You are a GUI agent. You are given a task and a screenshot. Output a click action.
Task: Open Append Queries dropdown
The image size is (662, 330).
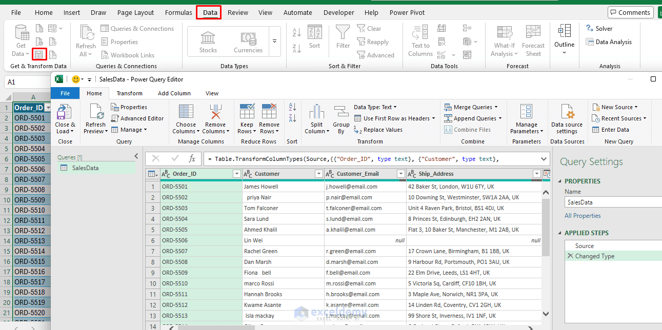[473, 118]
